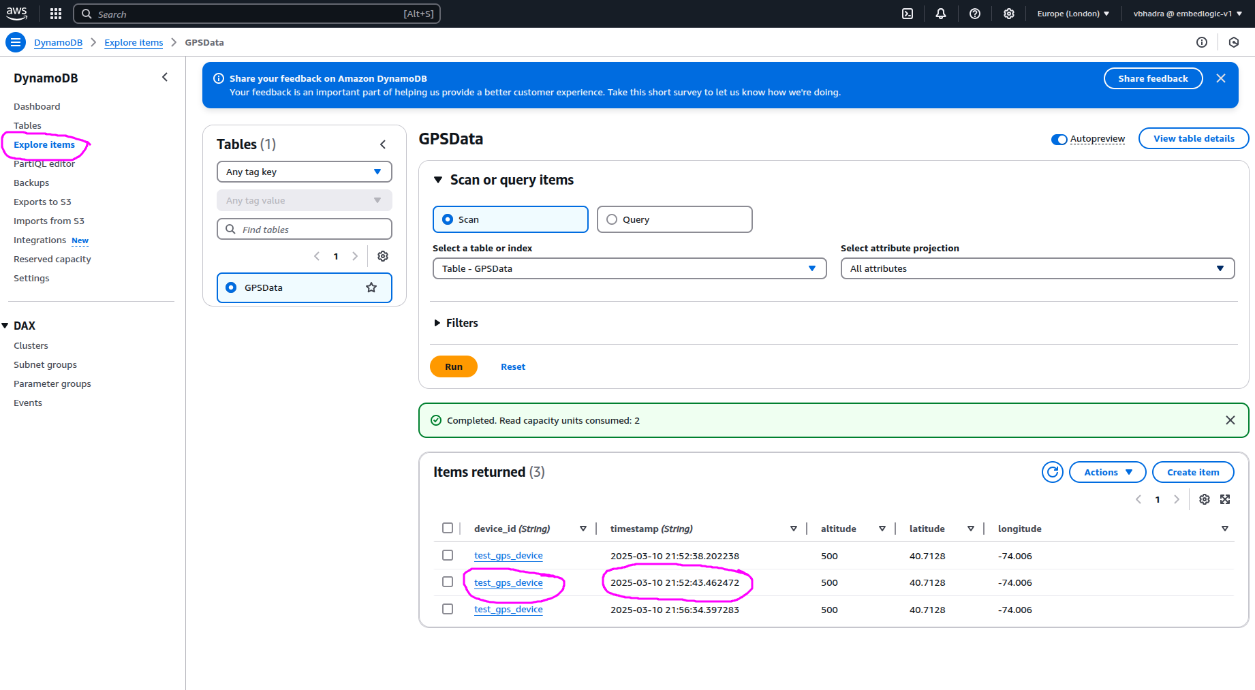Expand items table to full screen
The height and width of the screenshot is (690, 1255).
point(1225,499)
